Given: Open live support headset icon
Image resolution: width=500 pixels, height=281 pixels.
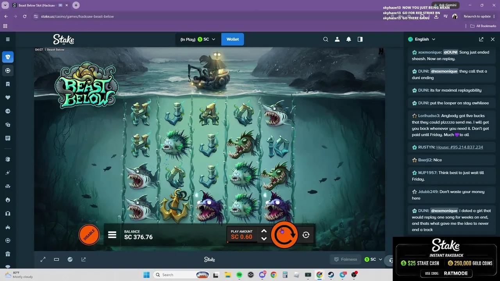Looking at the screenshot, I should coord(391,260).
